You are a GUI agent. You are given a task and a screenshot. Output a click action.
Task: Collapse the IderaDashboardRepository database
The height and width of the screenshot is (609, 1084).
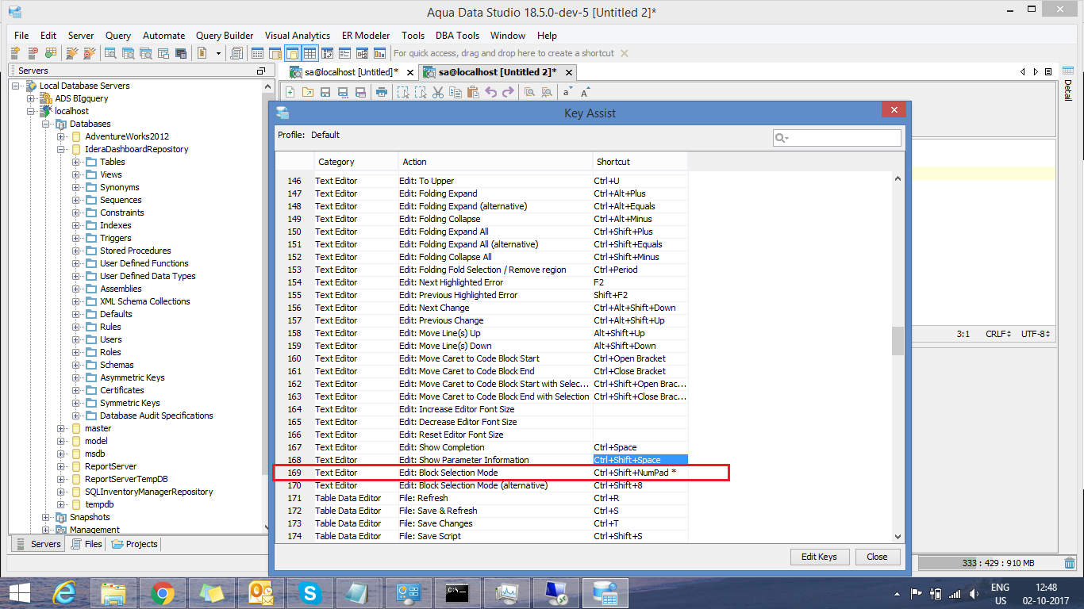(x=61, y=149)
